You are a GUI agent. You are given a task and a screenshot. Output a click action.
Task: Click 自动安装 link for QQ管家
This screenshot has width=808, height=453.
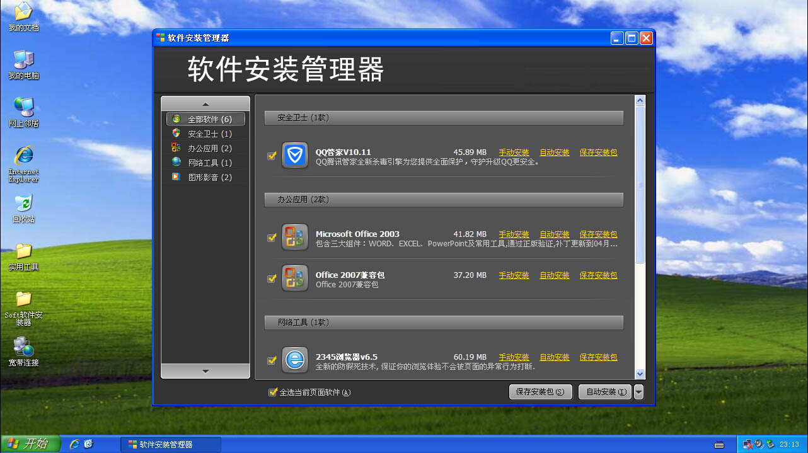click(x=555, y=152)
